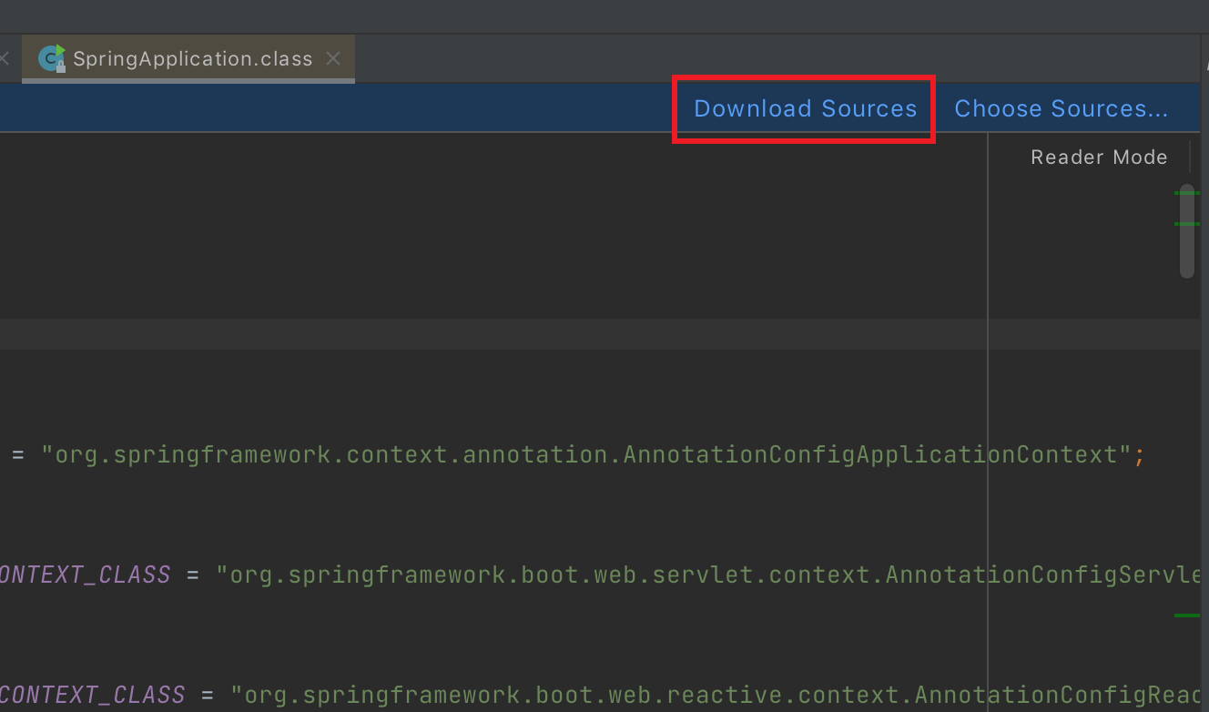Close the SpringApplication.class tab
The image size is (1209, 712).
(x=333, y=58)
